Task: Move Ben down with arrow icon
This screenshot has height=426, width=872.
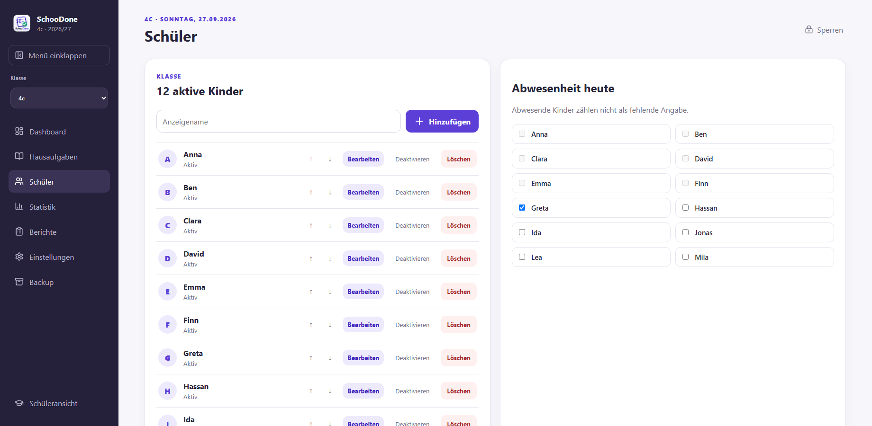Action: point(330,192)
